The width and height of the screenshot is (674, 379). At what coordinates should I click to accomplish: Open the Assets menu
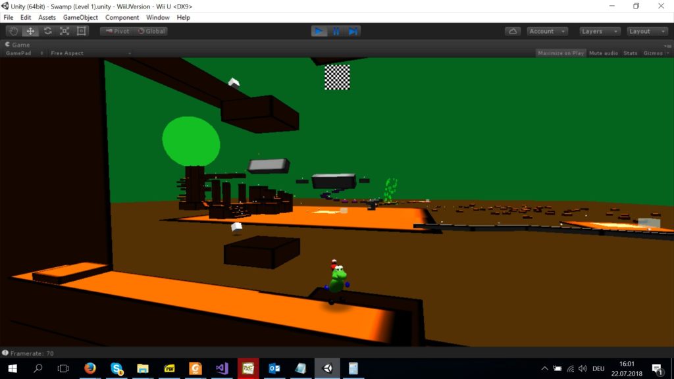(x=47, y=18)
